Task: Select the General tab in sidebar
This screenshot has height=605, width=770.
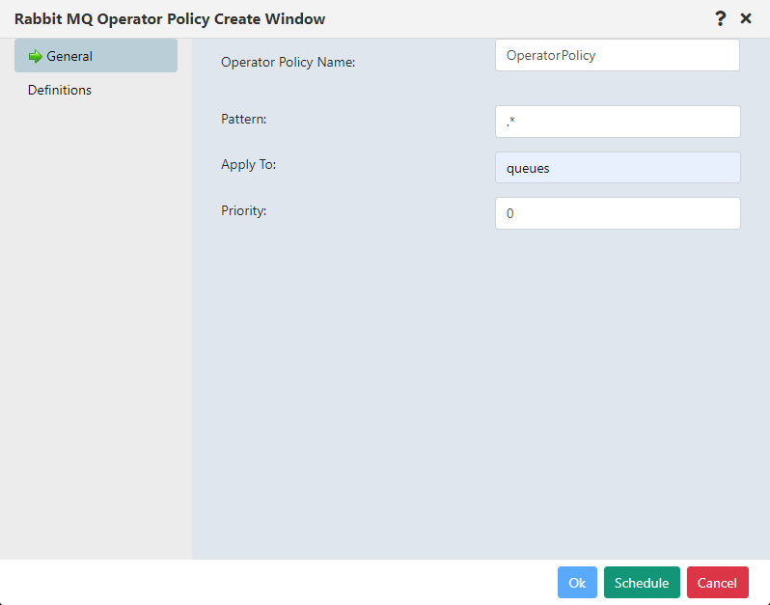Action: [96, 56]
